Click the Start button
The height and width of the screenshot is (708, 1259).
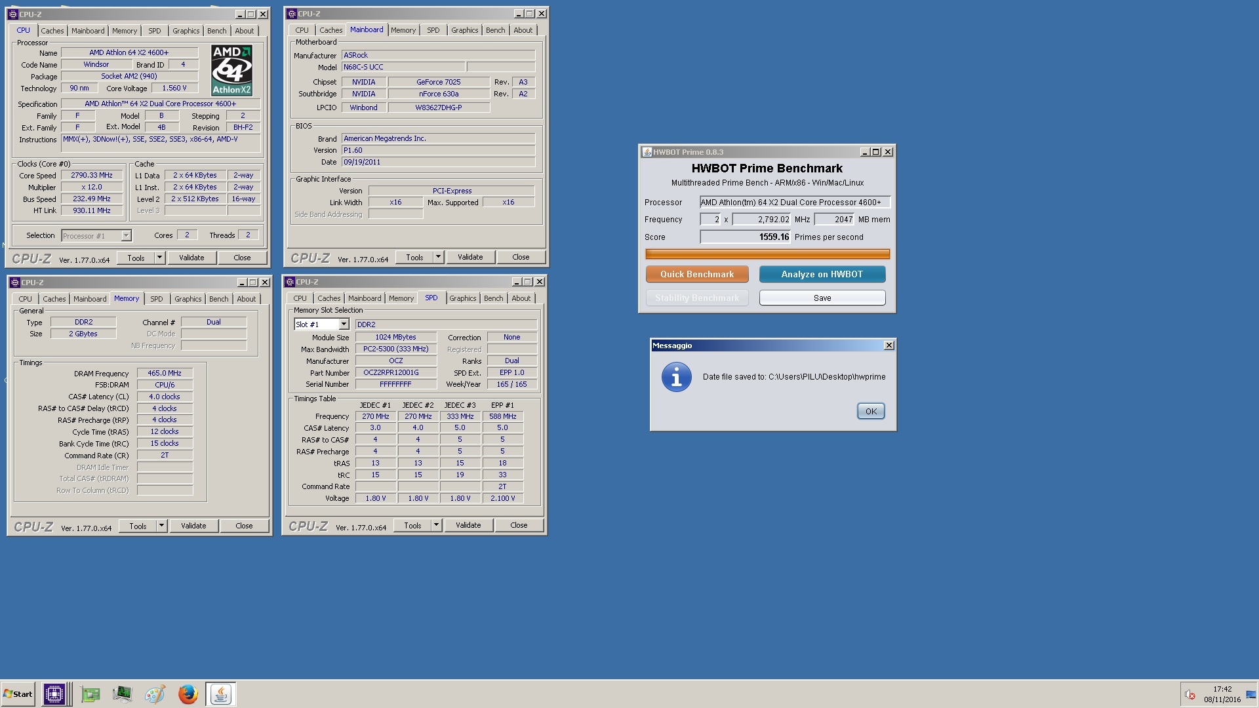click(18, 694)
